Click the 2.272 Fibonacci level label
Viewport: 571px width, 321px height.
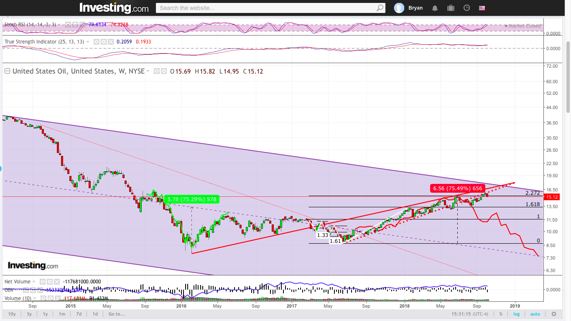click(x=533, y=193)
